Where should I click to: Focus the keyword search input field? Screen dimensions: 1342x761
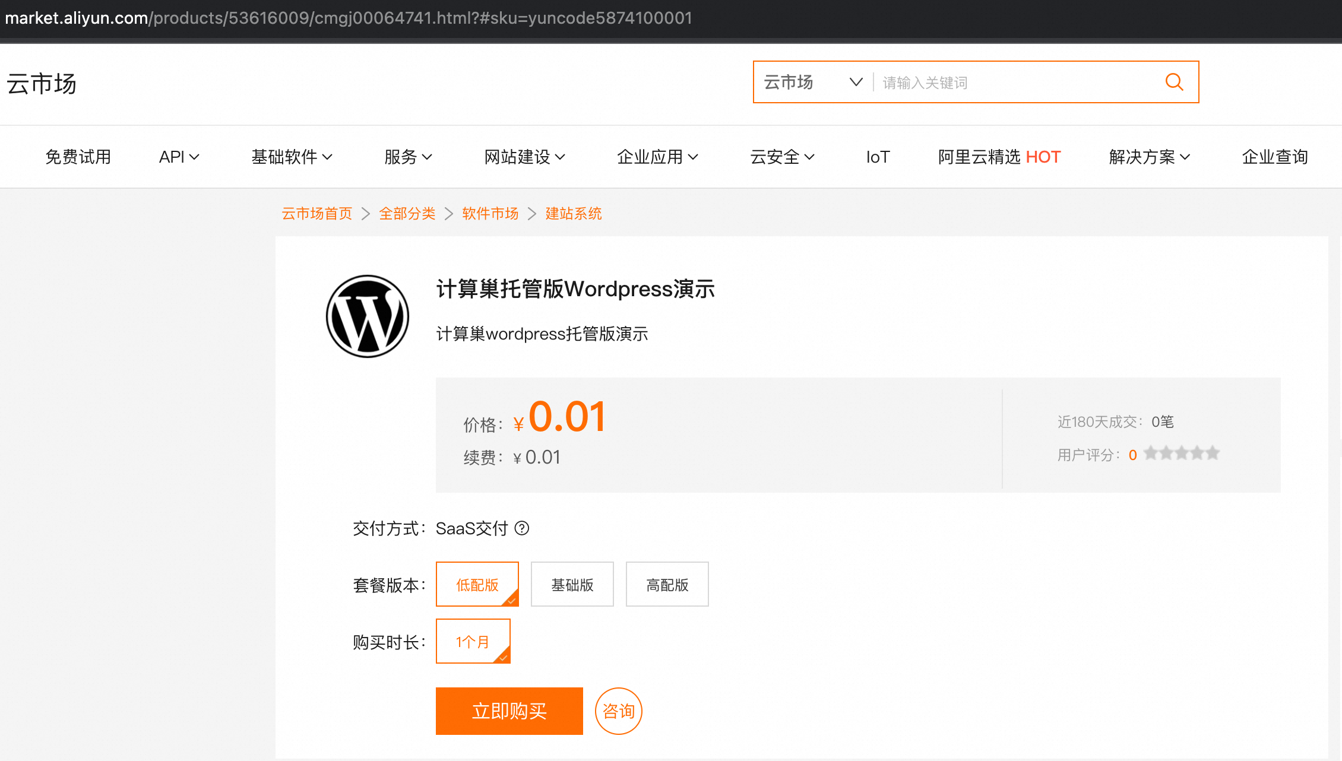[1015, 83]
